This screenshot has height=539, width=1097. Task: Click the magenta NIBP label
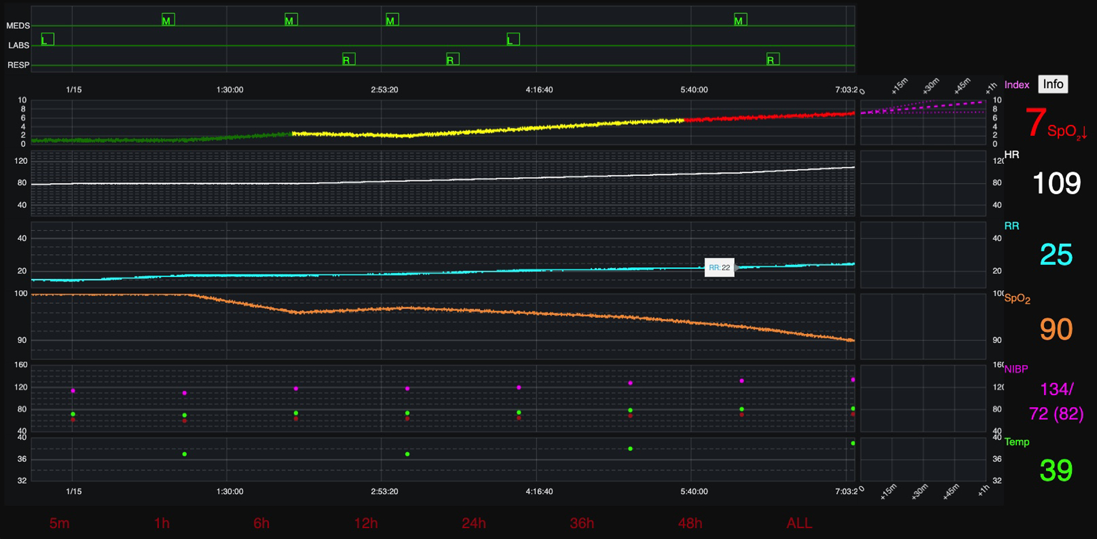[x=1016, y=369]
